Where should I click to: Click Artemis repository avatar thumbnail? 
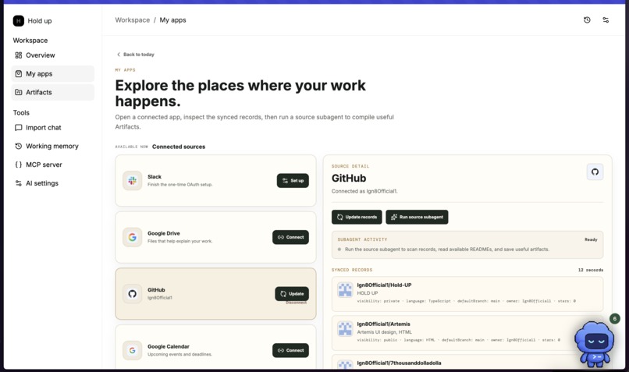pyautogui.click(x=345, y=328)
